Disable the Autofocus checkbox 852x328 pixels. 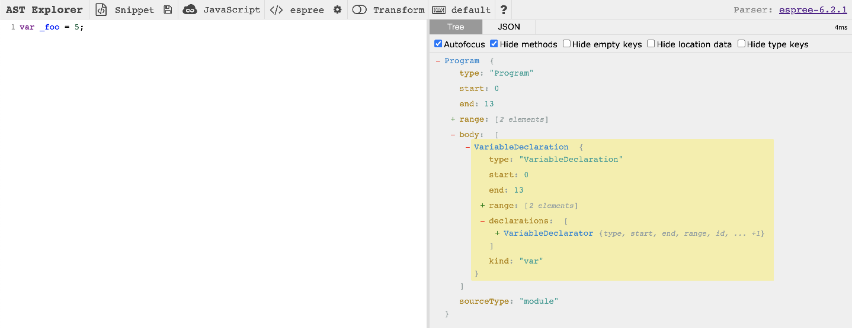(438, 44)
